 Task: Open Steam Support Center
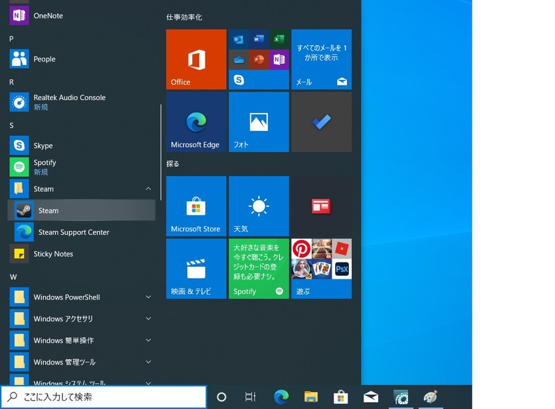81,232
